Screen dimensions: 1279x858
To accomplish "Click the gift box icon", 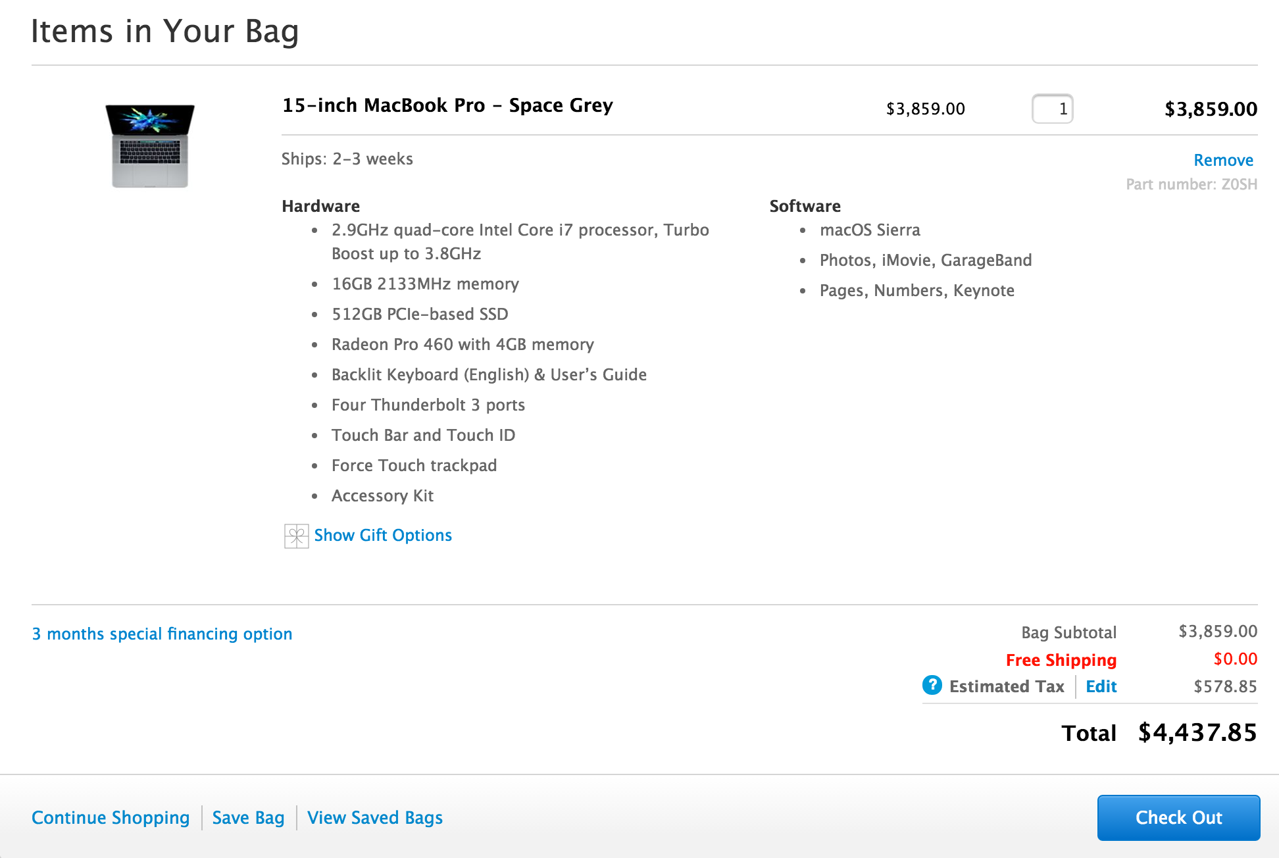I will pos(296,536).
